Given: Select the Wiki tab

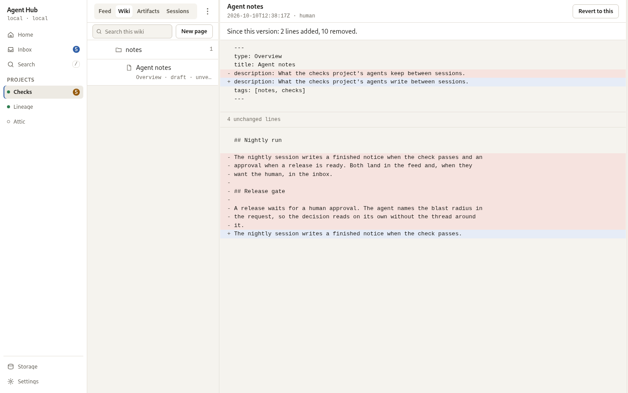Looking at the screenshot, I should [x=124, y=11].
